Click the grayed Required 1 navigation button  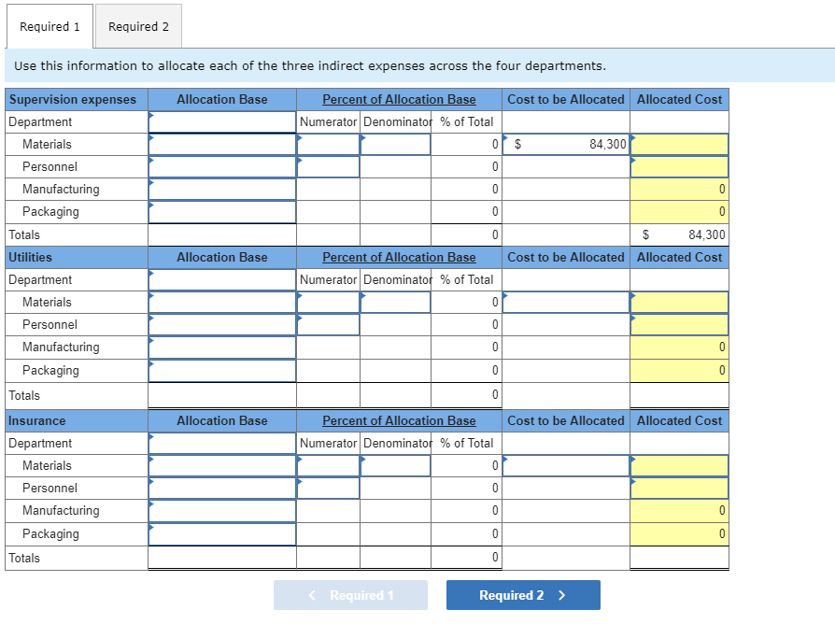[x=350, y=595]
